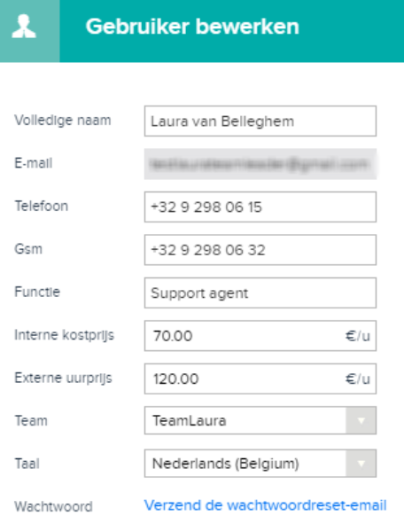404x531 pixels.
Task: Click the blurred E-mail field
Action: coord(260,164)
